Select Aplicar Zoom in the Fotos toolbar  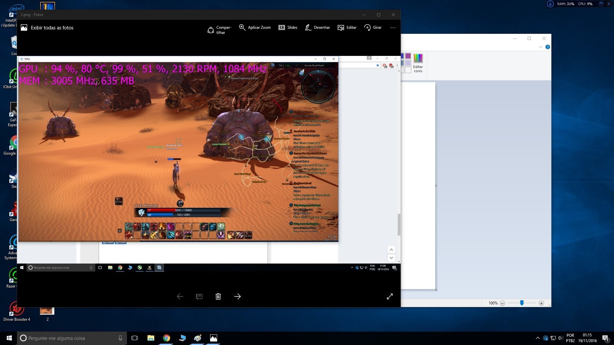pyautogui.click(x=255, y=27)
